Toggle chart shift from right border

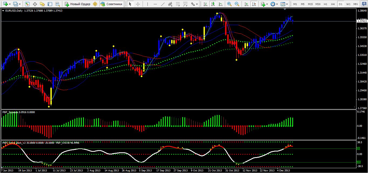pos(254,4)
